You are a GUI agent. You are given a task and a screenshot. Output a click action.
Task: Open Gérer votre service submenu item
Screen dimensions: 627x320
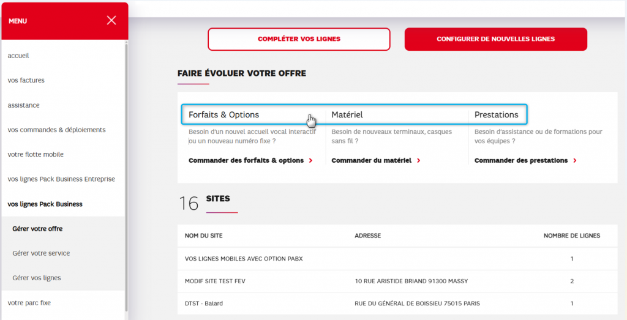[x=41, y=253]
